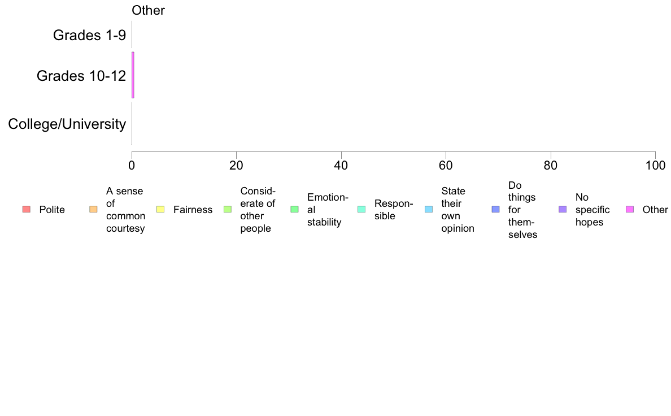The height and width of the screenshot is (416, 671).
Task: Click the purple No specific hopes swatch
Action: click(x=563, y=210)
